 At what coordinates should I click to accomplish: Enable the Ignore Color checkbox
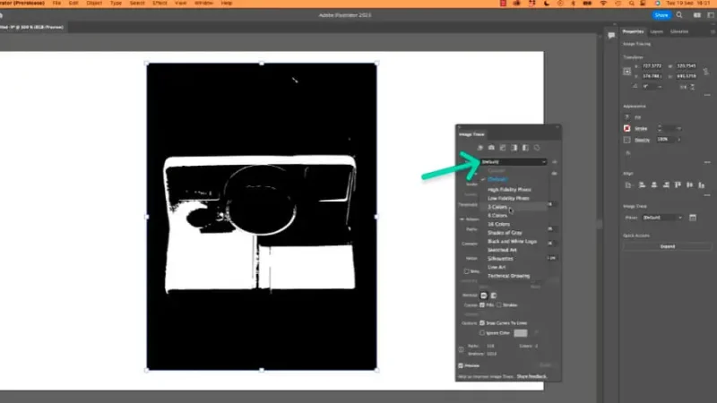pyautogui.click(x=482, y=332)
